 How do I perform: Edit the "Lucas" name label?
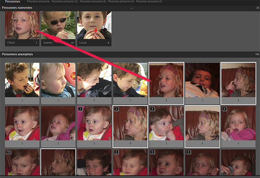click(83, 42)
